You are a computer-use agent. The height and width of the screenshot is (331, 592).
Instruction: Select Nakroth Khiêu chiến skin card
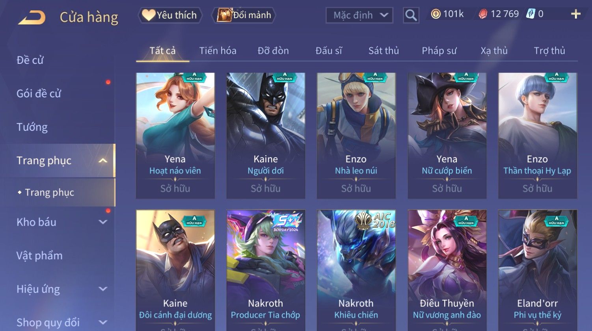[x=356, y=270]
